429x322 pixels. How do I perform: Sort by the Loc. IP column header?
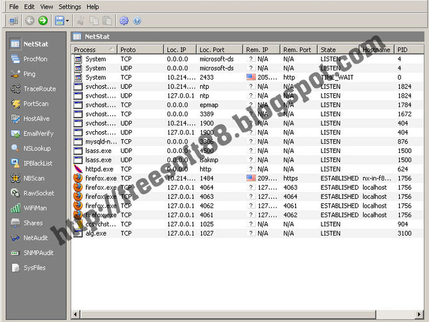[x=180, y=50]
